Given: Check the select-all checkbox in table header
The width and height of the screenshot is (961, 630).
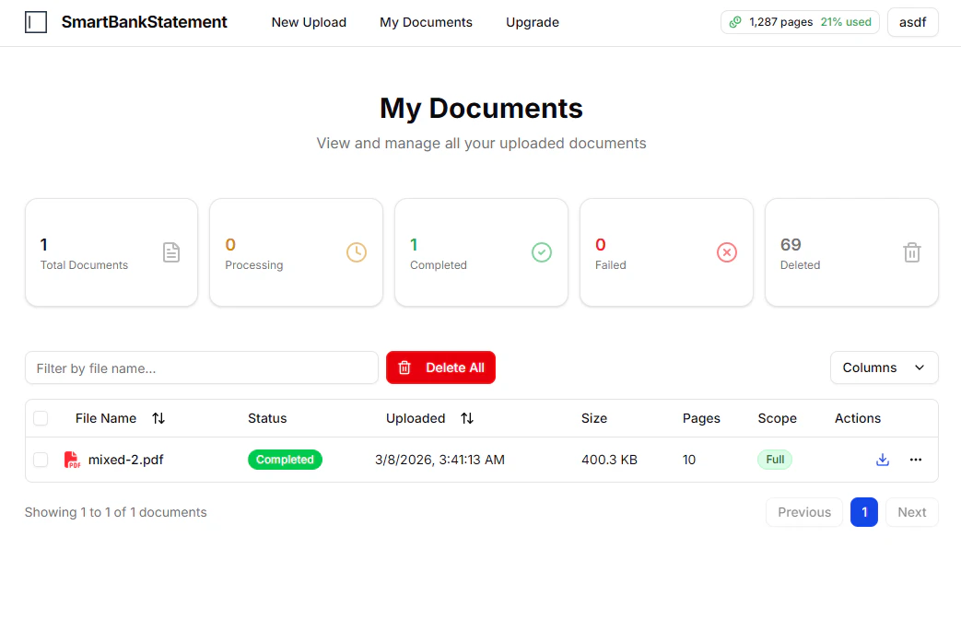Looking at the screenshot, I should [x=41, y=418].
